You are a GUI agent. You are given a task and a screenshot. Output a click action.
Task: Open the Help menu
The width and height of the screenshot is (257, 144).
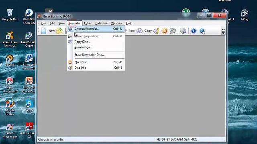click(x=129, y=23)
